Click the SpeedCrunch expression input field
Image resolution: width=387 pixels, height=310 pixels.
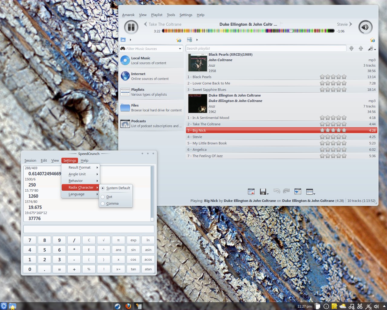pos(89,229)
